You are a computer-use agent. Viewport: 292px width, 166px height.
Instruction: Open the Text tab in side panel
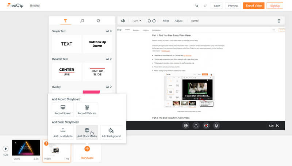tap(66, 21)
